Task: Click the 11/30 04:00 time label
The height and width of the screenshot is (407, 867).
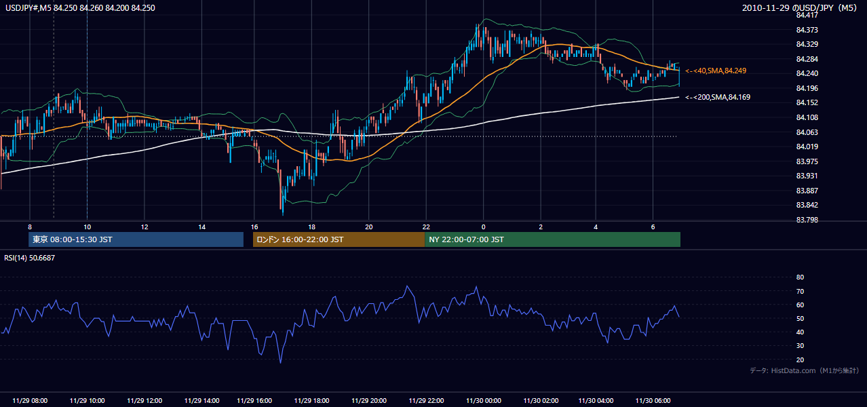Action: [596, 401]
